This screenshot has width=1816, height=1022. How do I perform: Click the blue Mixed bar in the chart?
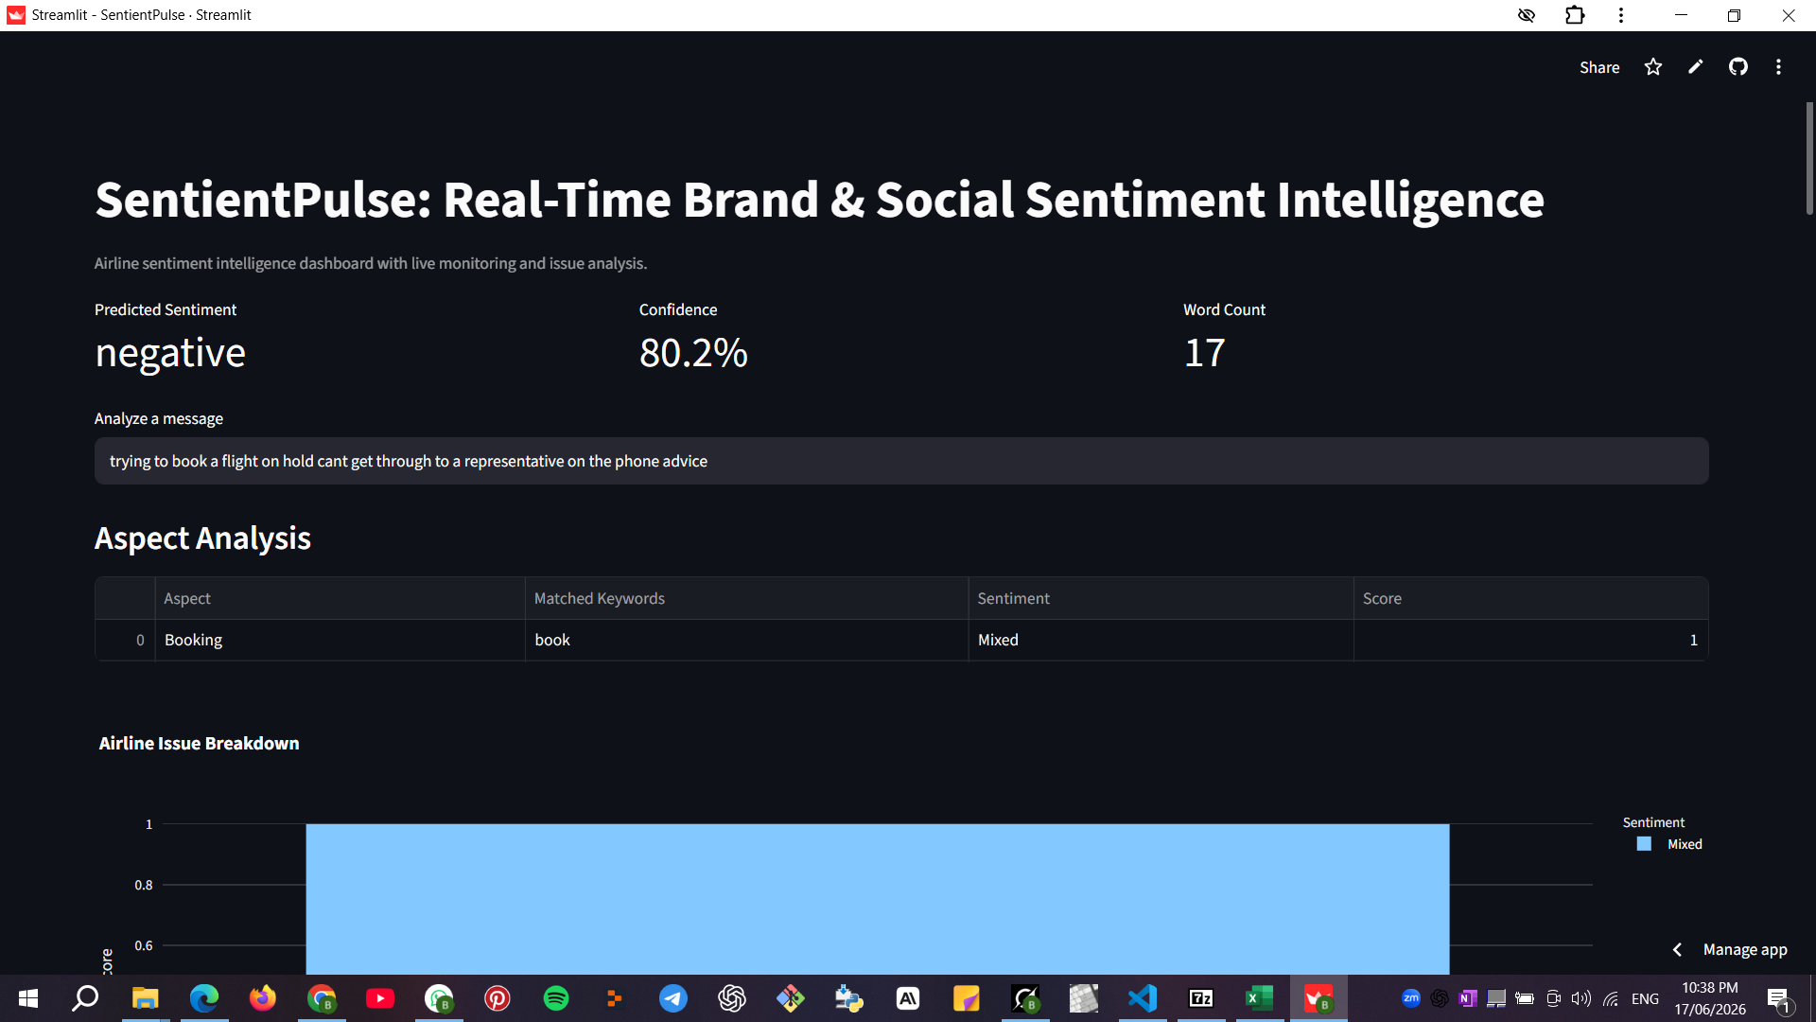877,899
